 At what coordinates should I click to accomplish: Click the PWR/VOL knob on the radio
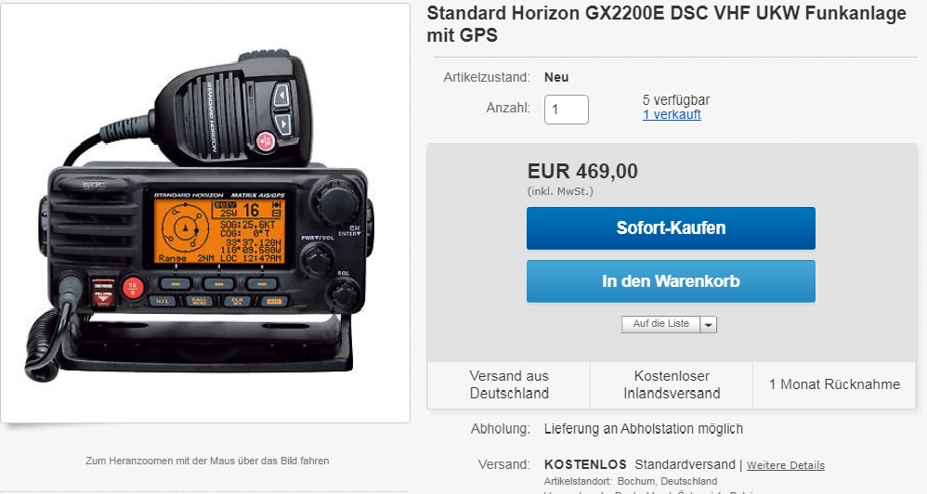tap(318, 259)
